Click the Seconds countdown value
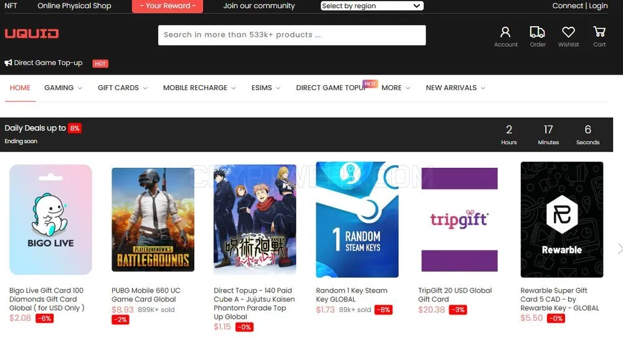The width and height of the screenshot is (623, 353). [587, 129]
